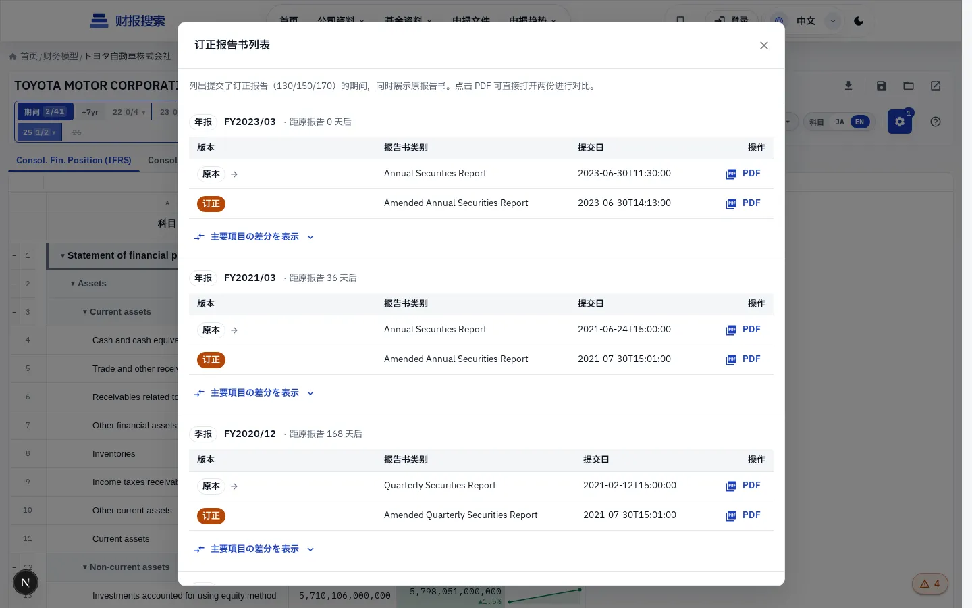Click the +7yr period button
Screen dimensions: 972x608
tap(90, 112)
